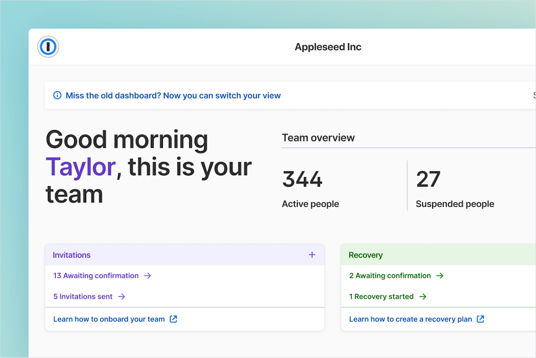This screenshot has width=536, height=358.
Task: Select the Invitations panel header
Action: (x=71, y=255)
